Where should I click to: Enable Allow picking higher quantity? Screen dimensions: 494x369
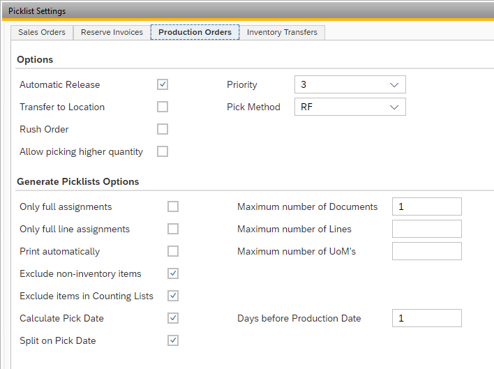(x=163, y=151)
